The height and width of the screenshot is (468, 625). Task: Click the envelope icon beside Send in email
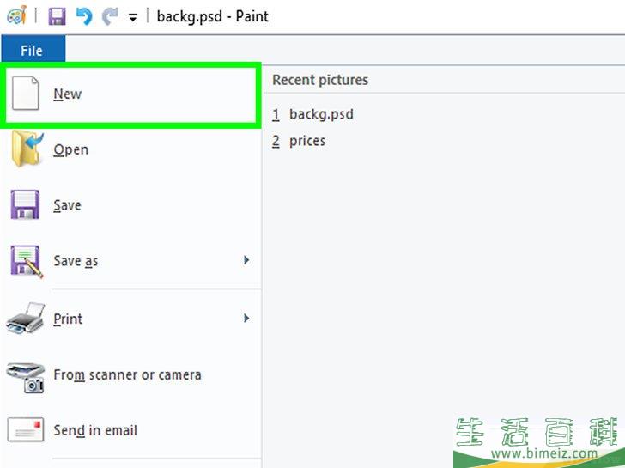[25, 429]
